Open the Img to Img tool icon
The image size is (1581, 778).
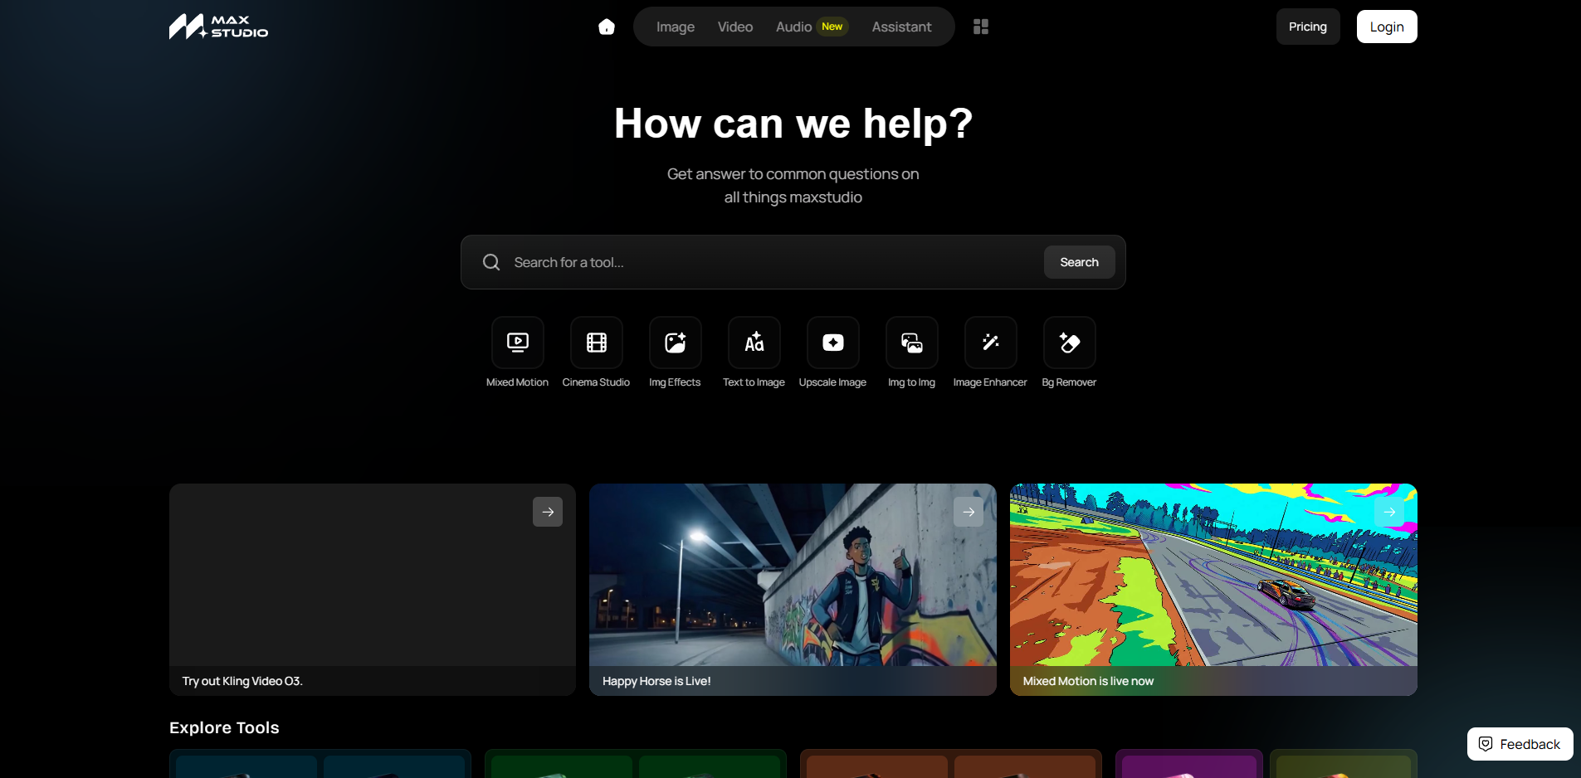(912, 343)
